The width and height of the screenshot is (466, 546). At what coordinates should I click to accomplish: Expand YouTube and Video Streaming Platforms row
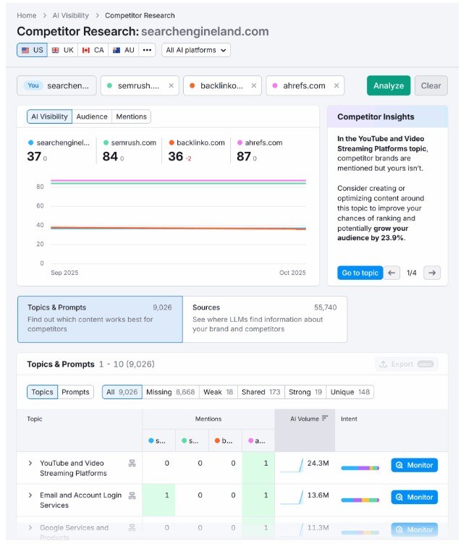[30, 463]
